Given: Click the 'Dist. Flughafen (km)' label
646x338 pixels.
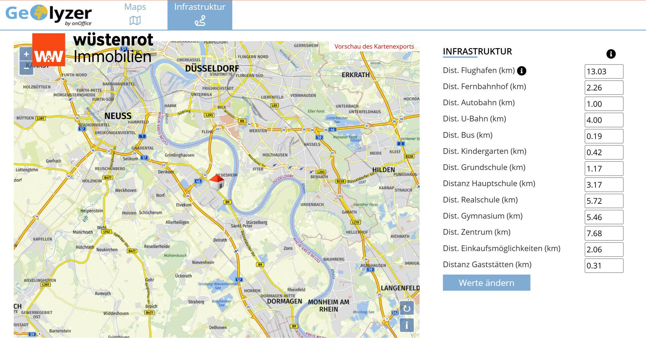Looking at the screenshot, I should click(x=479, y=70).
